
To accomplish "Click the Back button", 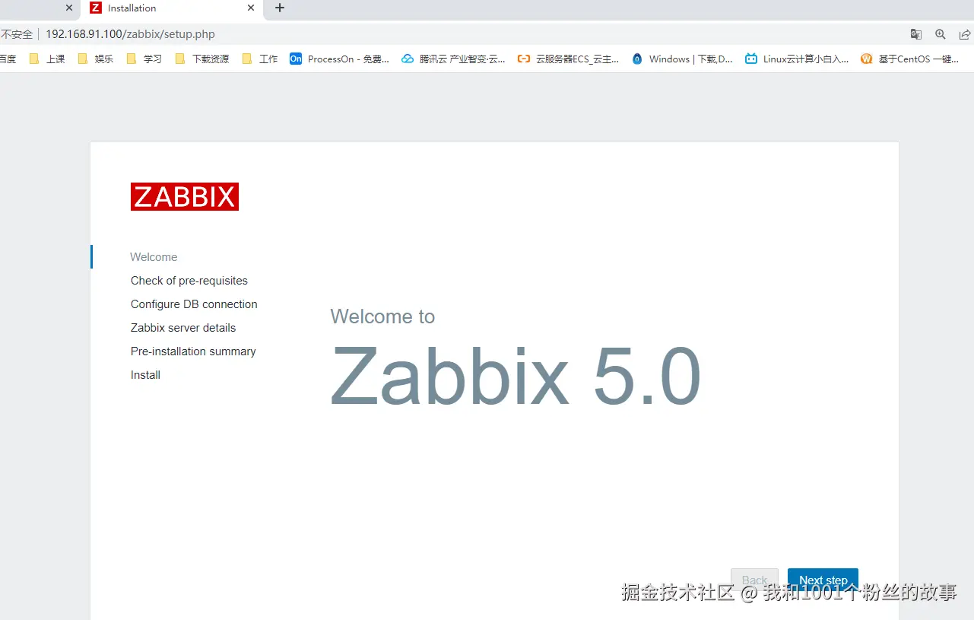I will click(754, 580).
